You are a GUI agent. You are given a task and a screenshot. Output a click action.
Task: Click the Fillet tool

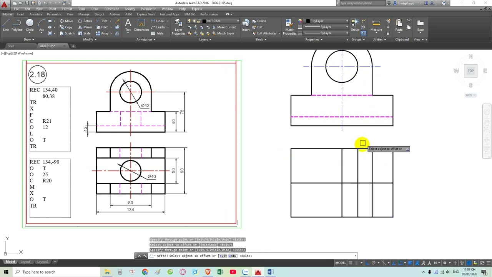102,27
